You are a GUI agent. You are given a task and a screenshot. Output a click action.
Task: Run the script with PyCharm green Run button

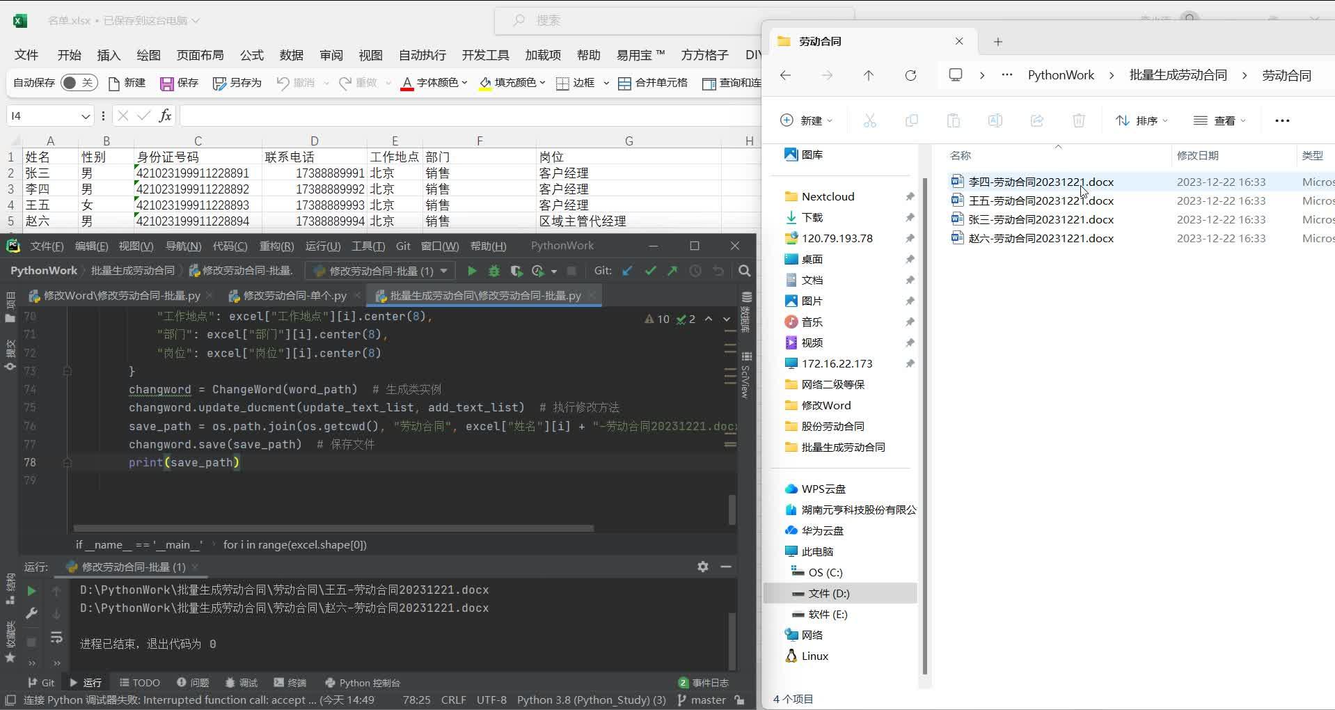(x=472, y=271)
